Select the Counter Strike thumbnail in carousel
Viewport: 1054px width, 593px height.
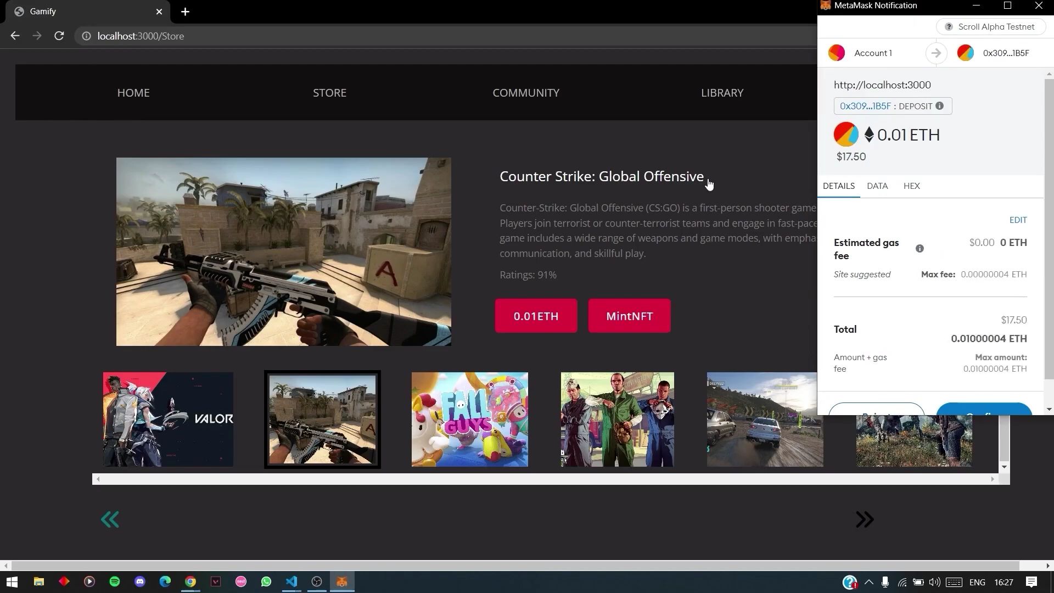(x=322, y=419)
